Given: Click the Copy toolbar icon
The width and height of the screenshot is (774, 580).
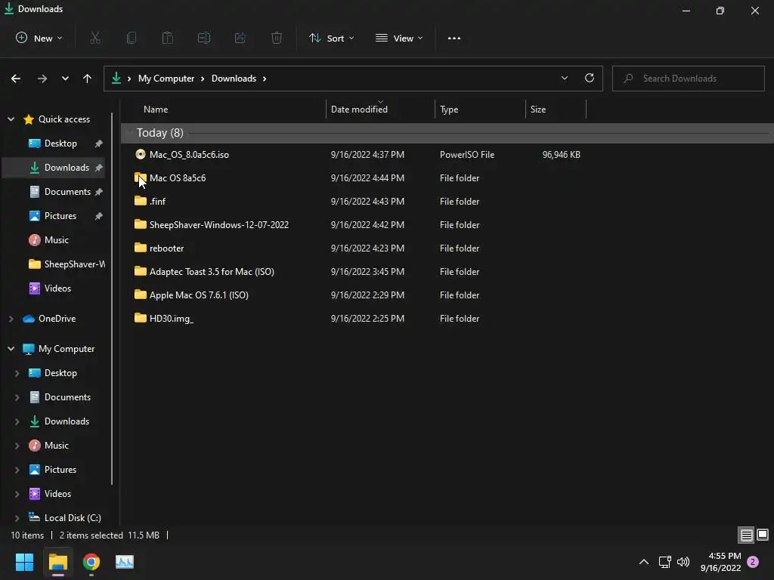Looking at the screenshot, I should (132, 38).
